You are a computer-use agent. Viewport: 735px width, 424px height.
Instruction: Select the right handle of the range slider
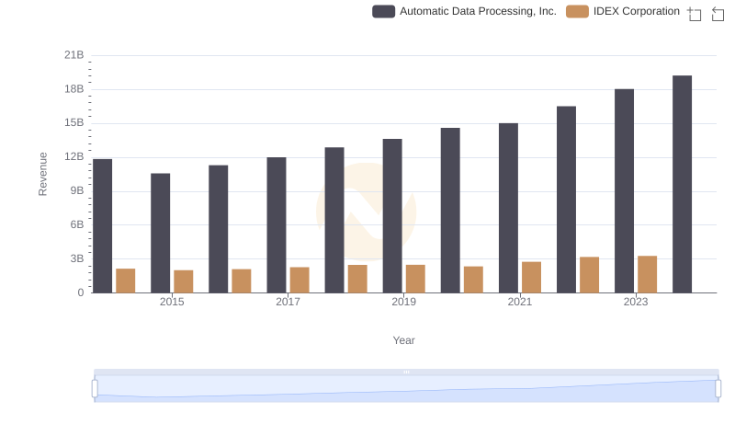[x=718, y=389]
